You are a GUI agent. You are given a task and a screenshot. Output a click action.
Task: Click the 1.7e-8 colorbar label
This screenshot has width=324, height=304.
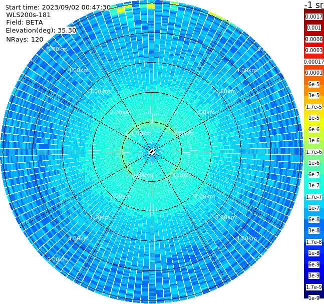point(314,242)
